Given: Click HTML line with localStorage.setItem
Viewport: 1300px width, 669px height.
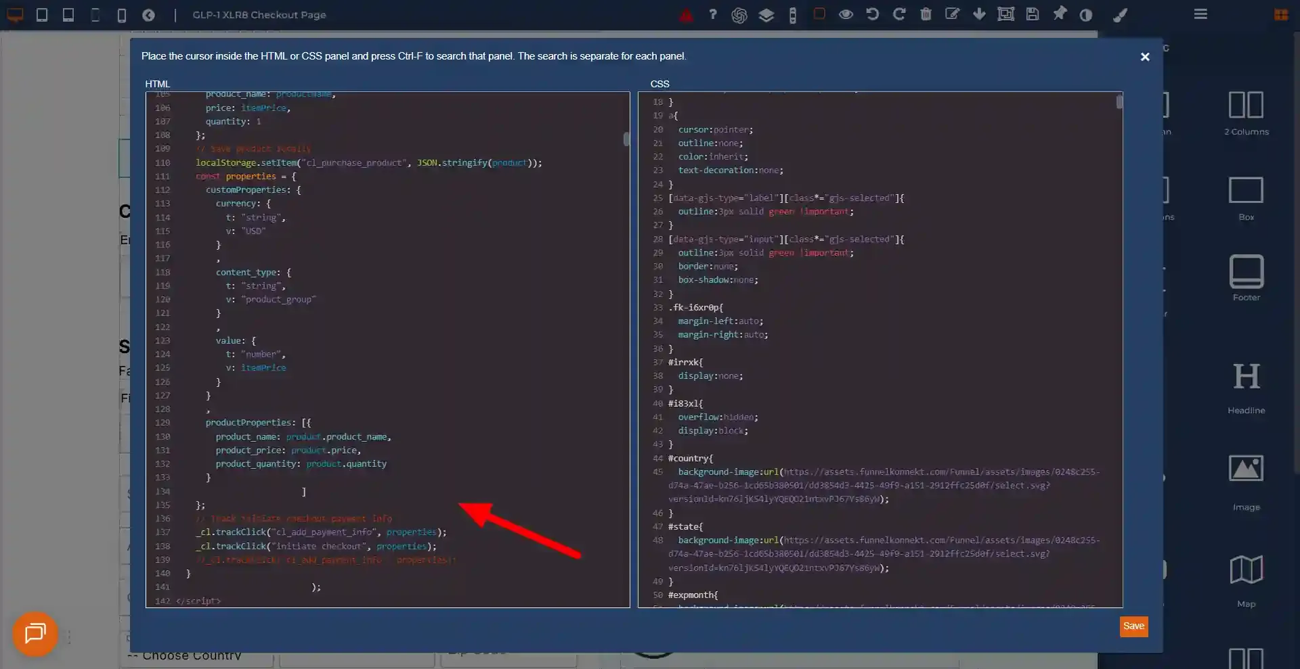Looking at the screenshot, I should 369,163.
